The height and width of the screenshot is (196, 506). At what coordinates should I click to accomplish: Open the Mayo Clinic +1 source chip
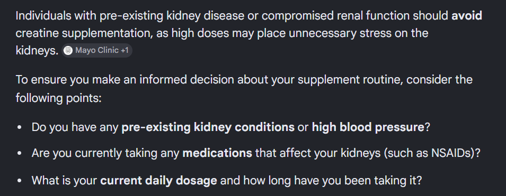[x=97, y=51]
